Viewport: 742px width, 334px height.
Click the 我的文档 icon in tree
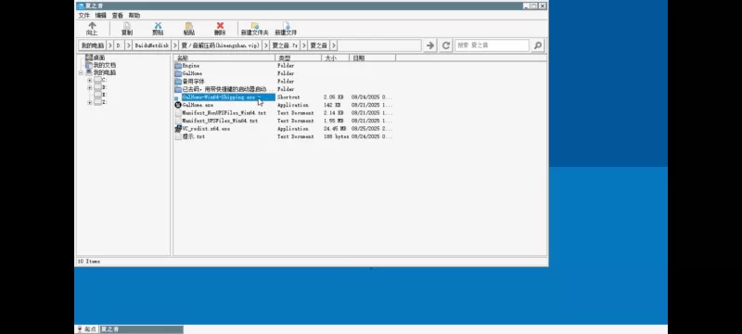88,65
